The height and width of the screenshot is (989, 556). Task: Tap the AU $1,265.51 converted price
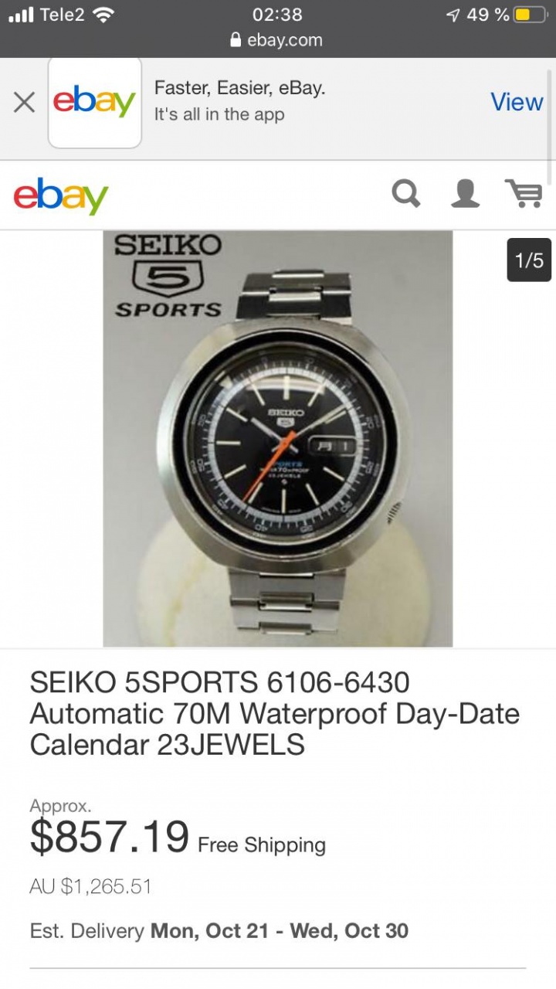[90, 886]
